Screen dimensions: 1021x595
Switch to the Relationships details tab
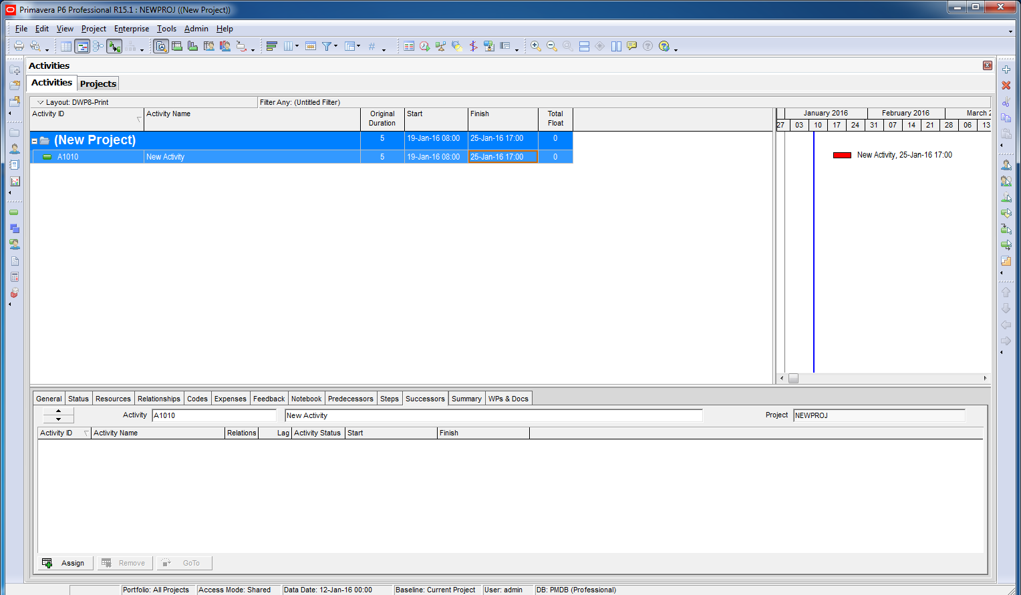(158, 399)
